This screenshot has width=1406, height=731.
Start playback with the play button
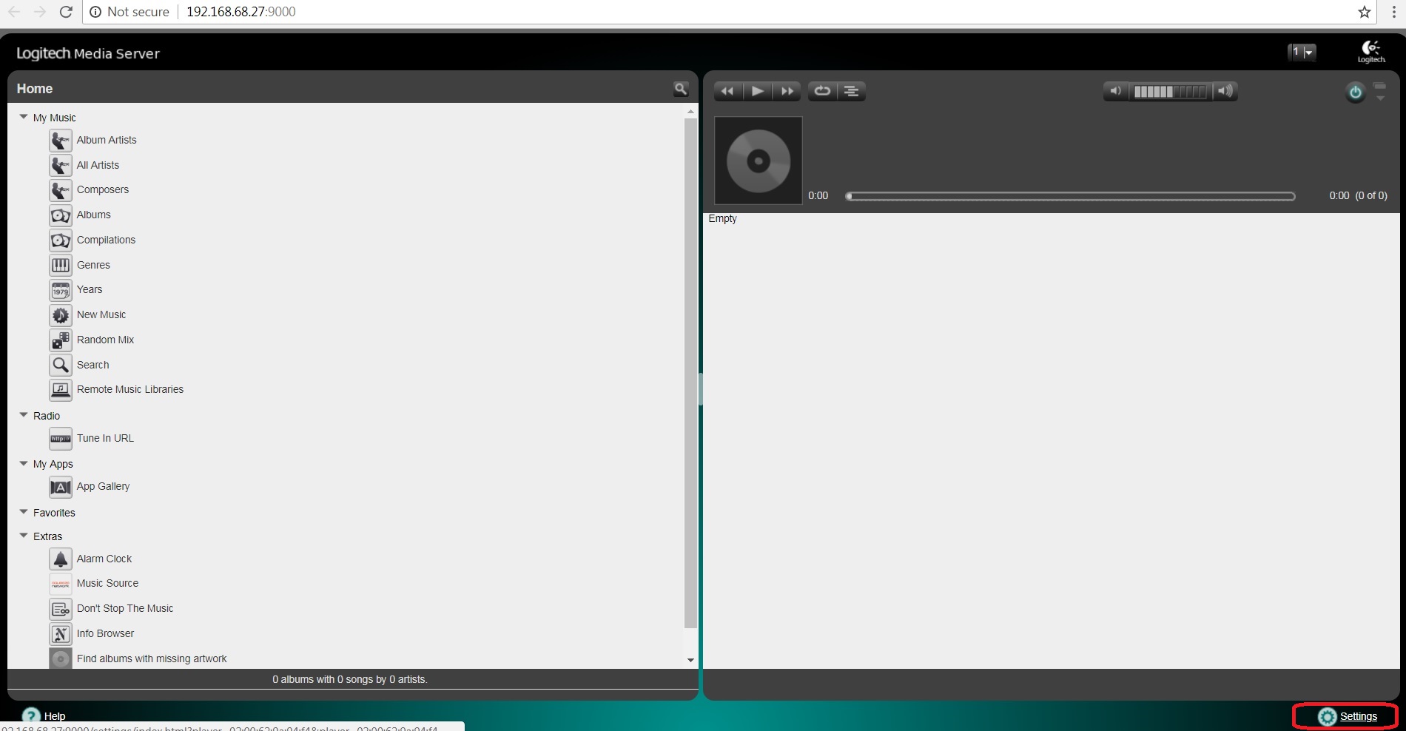[x=757, y=91]
